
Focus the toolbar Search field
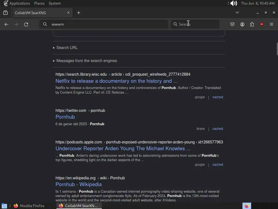(195, 24)
